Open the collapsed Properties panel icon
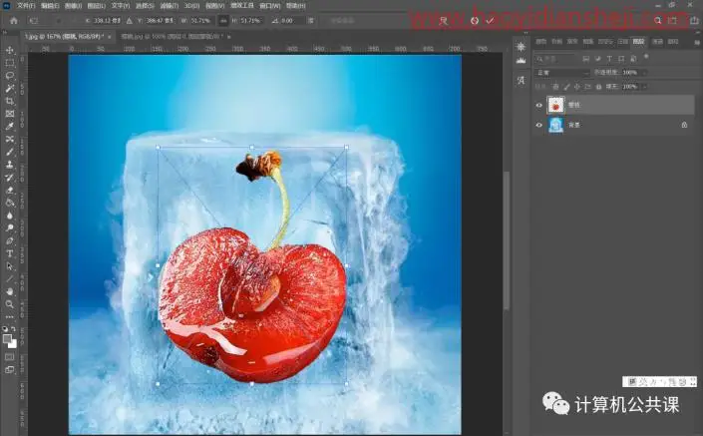Image resolution: width=703 pixels, height=436 pixels. click(521, 47)
